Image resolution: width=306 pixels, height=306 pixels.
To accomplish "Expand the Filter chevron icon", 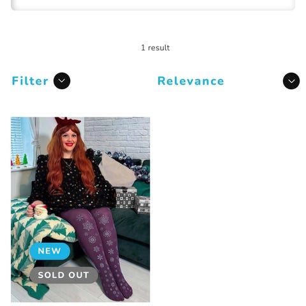I will (x=62, y=81).
